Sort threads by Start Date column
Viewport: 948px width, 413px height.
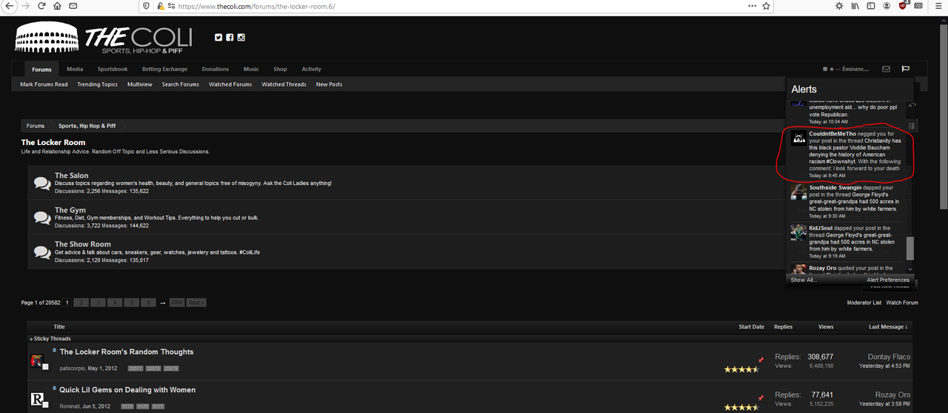pyautogui.click(x=752, y=326)
